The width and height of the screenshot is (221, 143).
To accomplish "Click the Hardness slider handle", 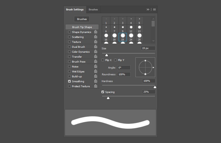I will pos(155,87).
